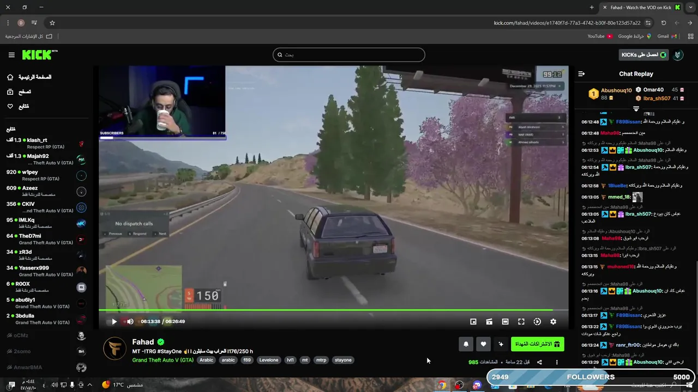Open zR3d channel in sidebar
The image size is (698, 392).
[x=46, y=255]
